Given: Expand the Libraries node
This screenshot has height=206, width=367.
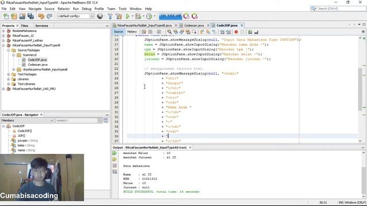Looking at the screenshot, I should [x=9, y=79].
